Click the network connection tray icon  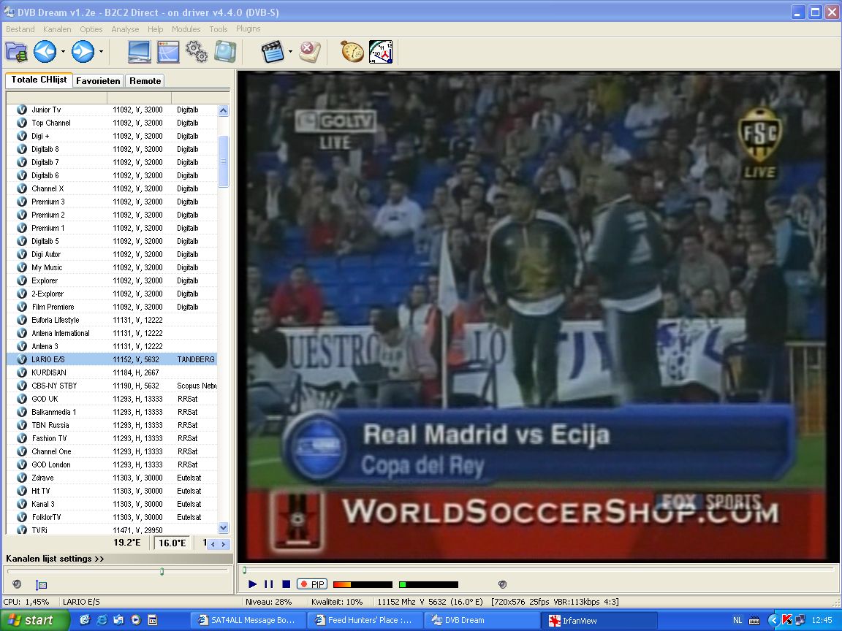pyautogui.click(x=800, y=620)
